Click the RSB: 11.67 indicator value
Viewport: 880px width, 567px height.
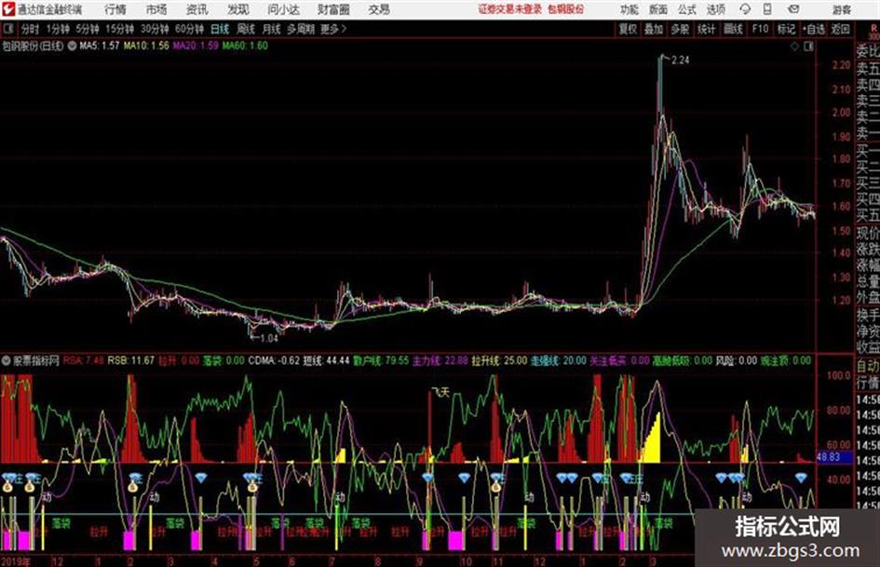click(x=130, y=360)
